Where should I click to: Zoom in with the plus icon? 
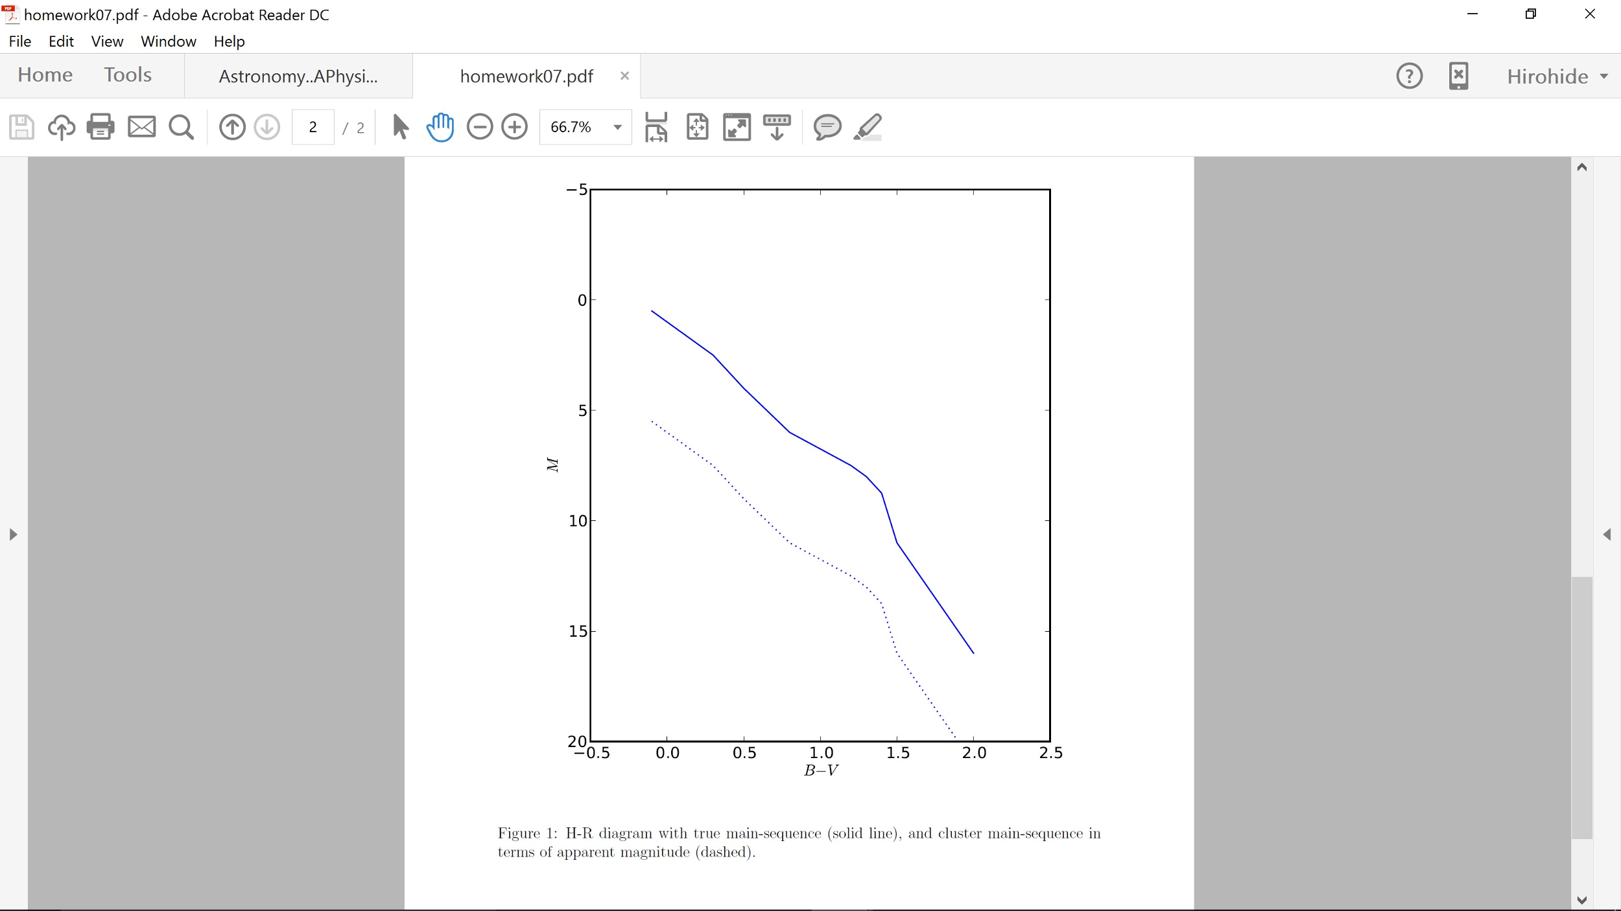pos(515,127)
